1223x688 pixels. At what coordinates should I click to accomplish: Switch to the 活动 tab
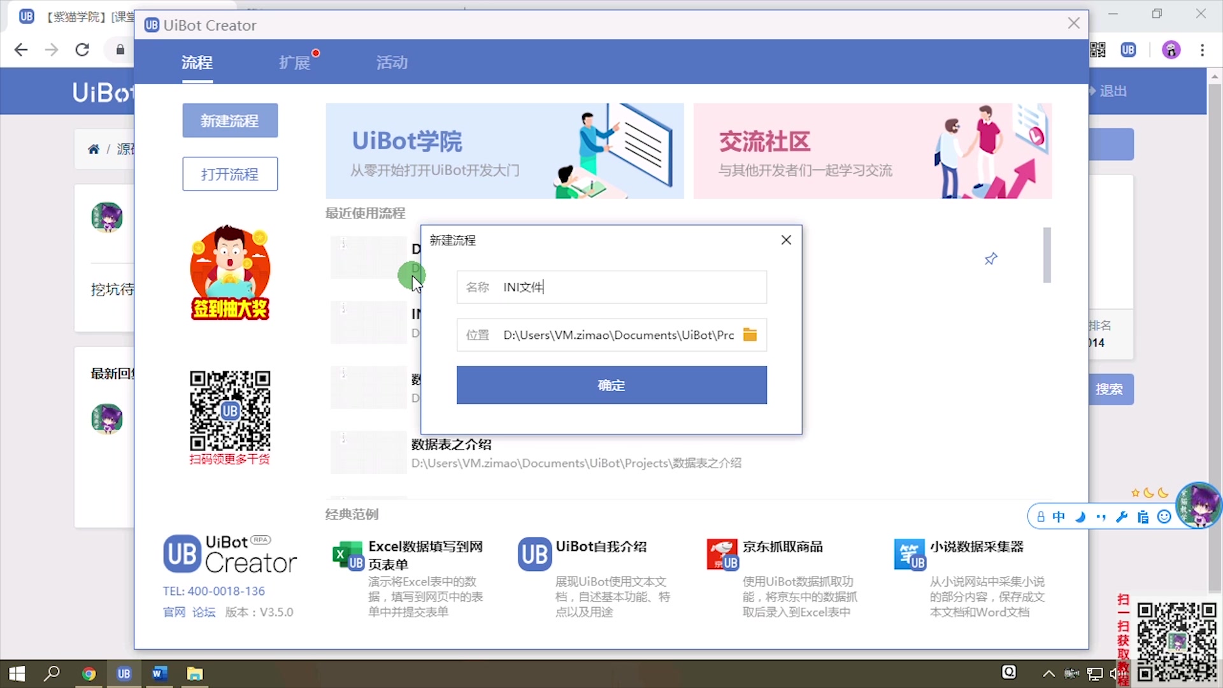pyautogui.click(x=391, y=62)
